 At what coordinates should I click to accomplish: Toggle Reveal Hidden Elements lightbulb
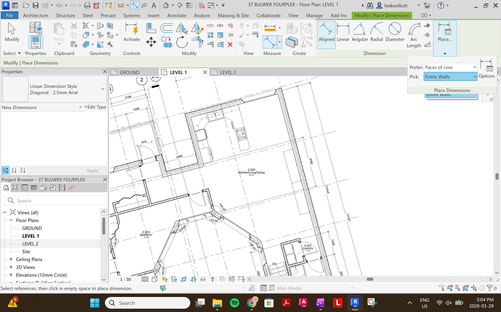point(213,279)
